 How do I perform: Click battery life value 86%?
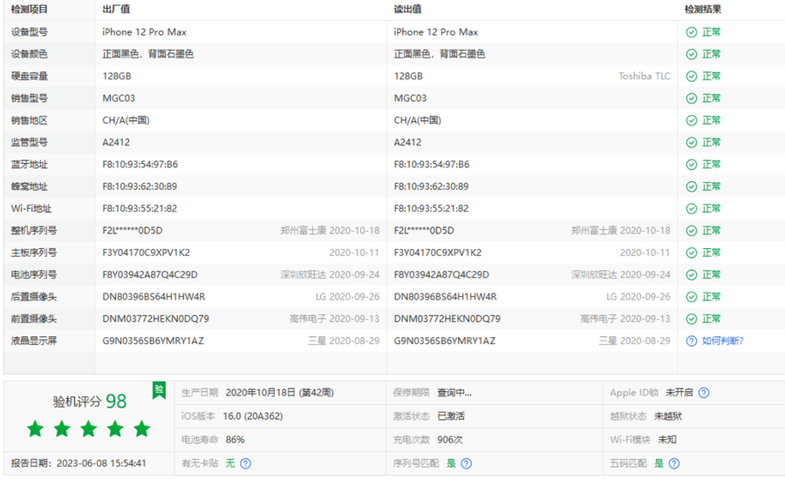[x=235, y=440]
